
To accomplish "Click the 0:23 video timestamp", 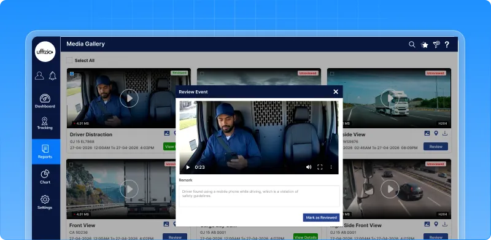I will (x=199, y=168).
